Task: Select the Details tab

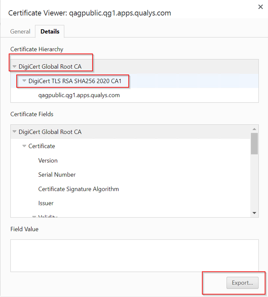Action: [50, 32]
